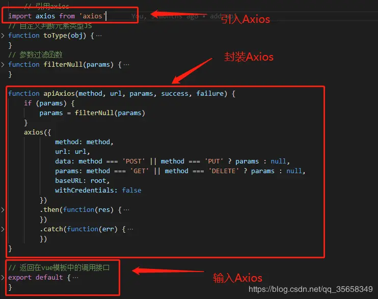Click the ellipsis after export default {
Image resolution: width=378 pixels, height=299 pixels.
click(x=75, y=278)
